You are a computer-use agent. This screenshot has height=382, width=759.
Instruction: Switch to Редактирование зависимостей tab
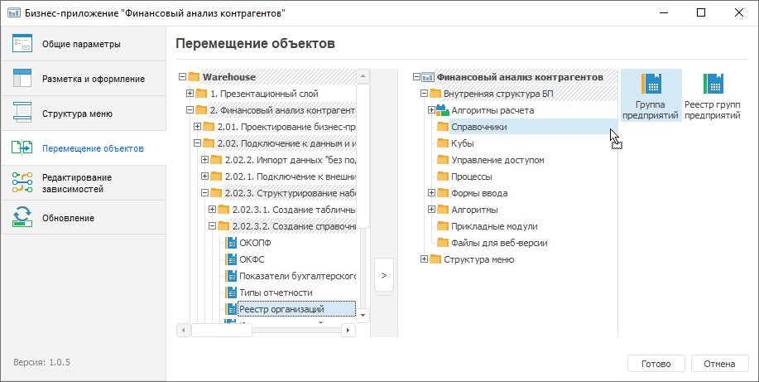pyautogui.click(x=76, y=183)
